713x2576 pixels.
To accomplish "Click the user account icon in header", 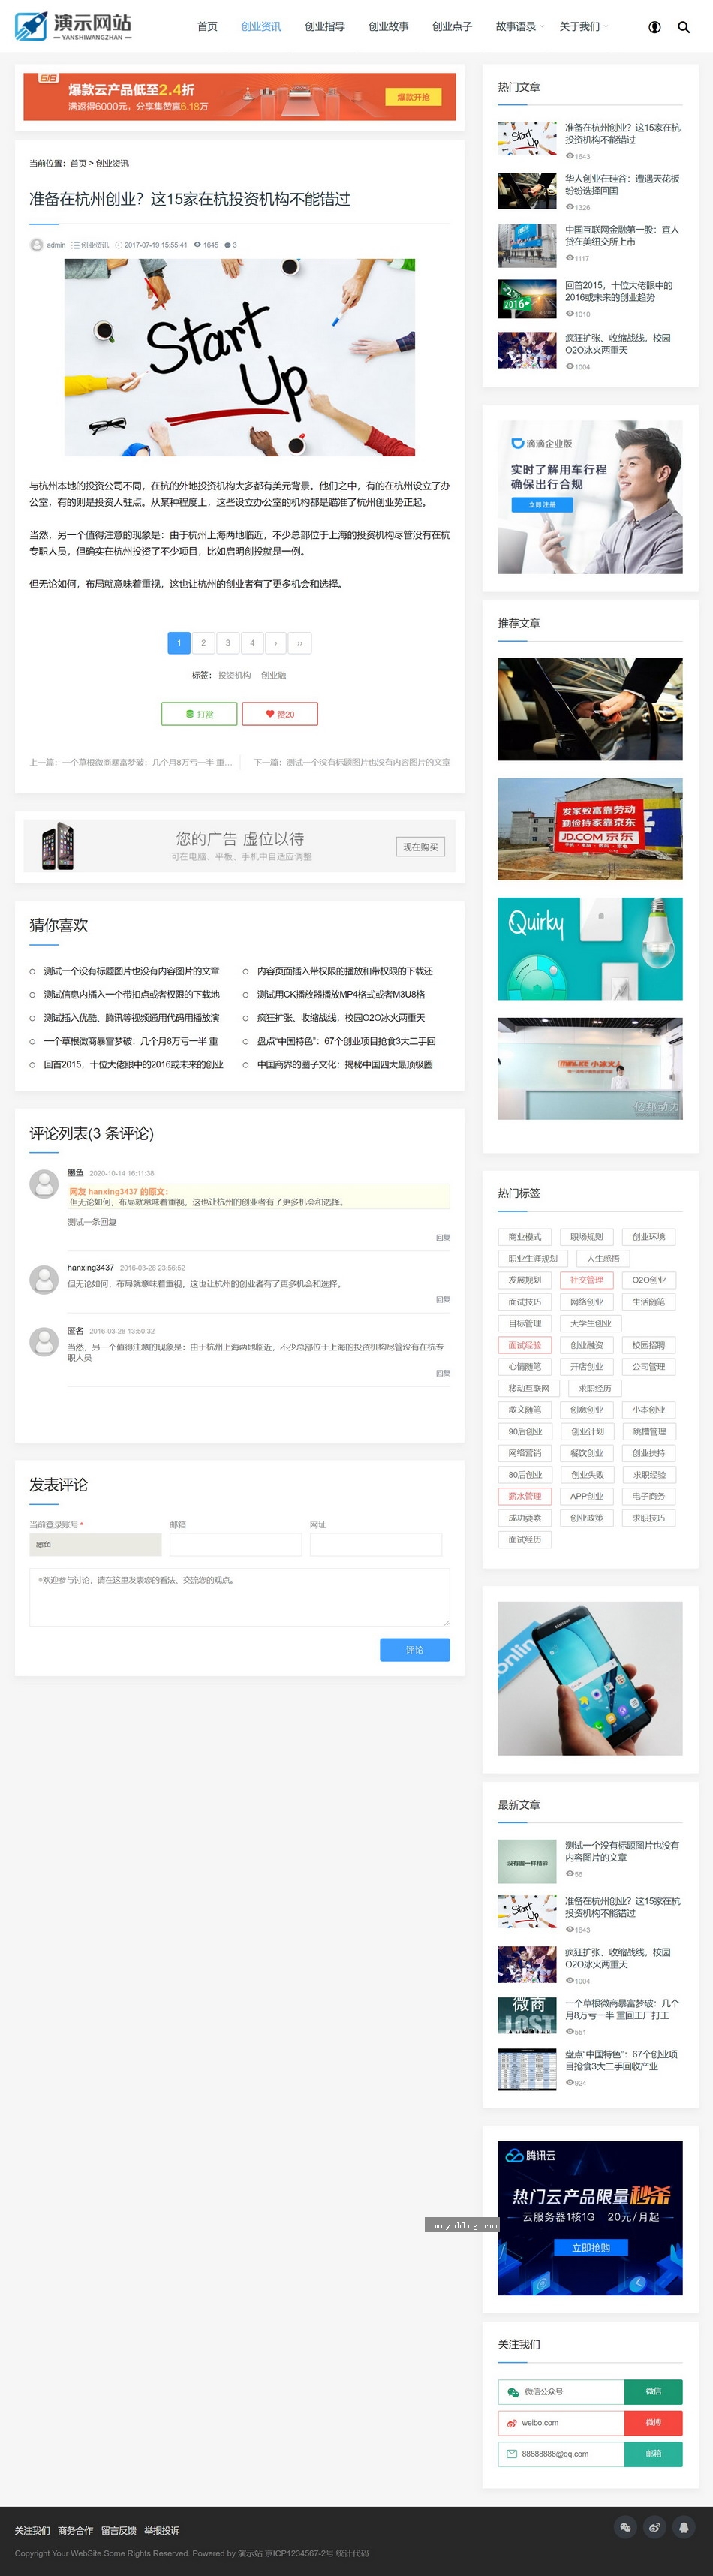I will [x=655, y=27].
